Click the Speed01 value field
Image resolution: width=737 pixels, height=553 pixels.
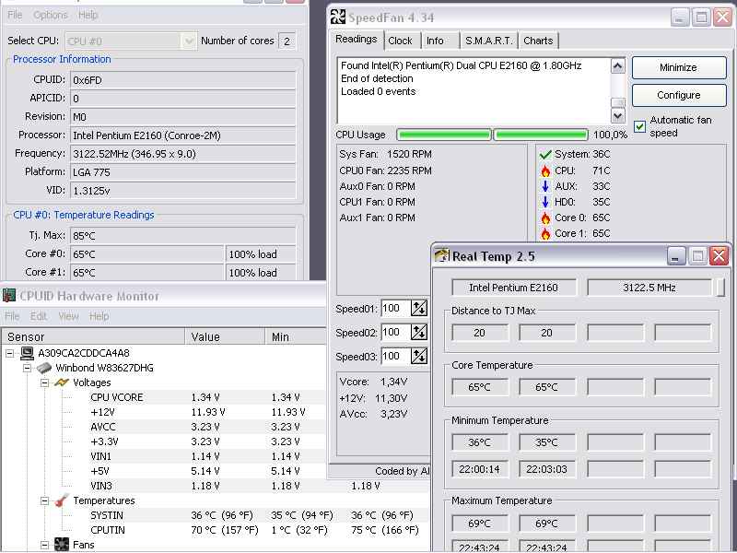click(396, 308)
